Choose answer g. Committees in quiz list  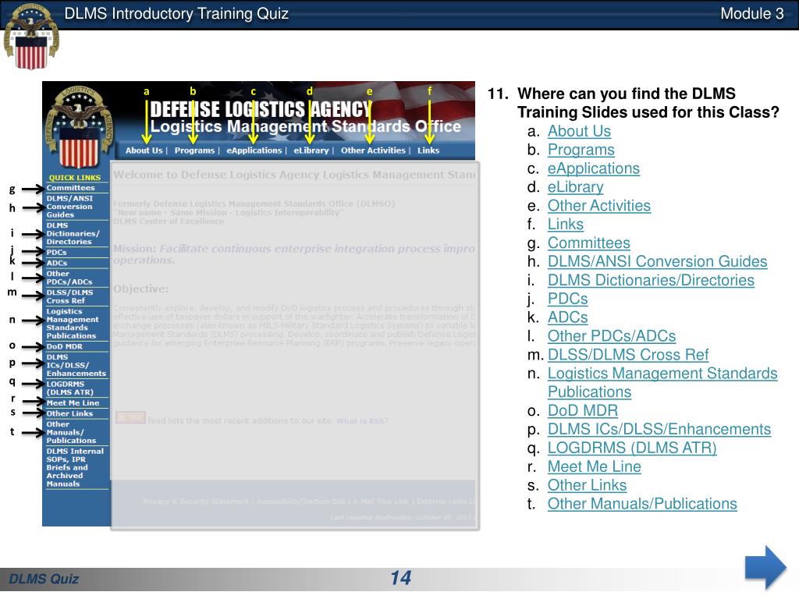pyautogui.click(x=589, y=243)
